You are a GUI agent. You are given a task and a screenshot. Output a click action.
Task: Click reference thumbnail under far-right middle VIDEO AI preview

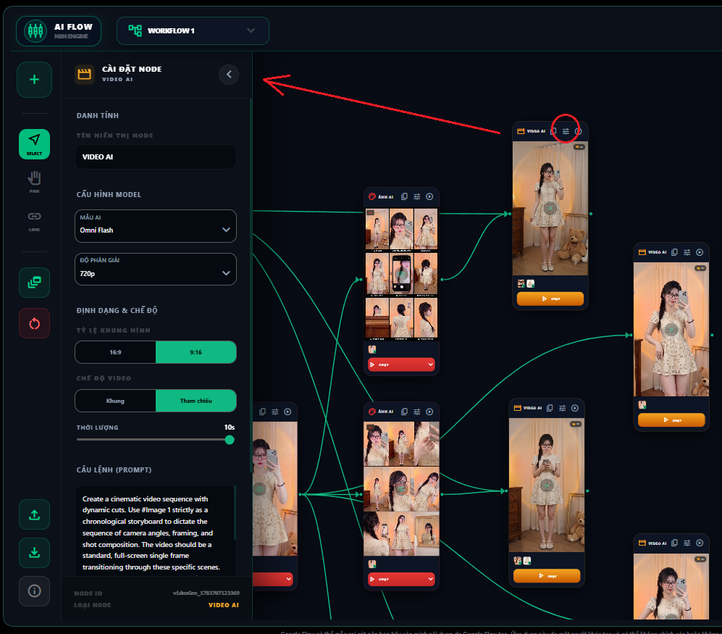(642, 404)
